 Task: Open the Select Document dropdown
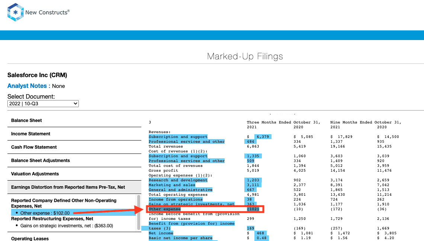(x=43, y=103)
